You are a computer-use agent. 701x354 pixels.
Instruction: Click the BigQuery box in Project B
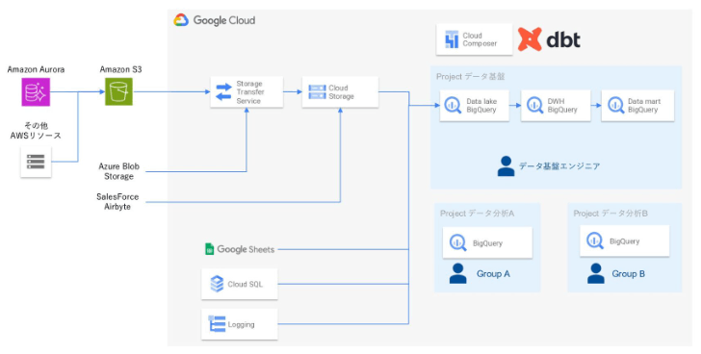(x=625, y=241)
